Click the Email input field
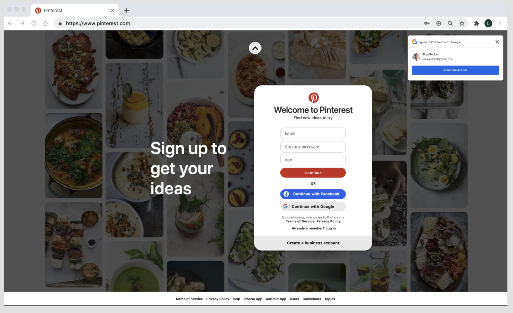Image resolution: width=513 pixels, height=313 pixels. pyautogui.click(x=313, y=133)
